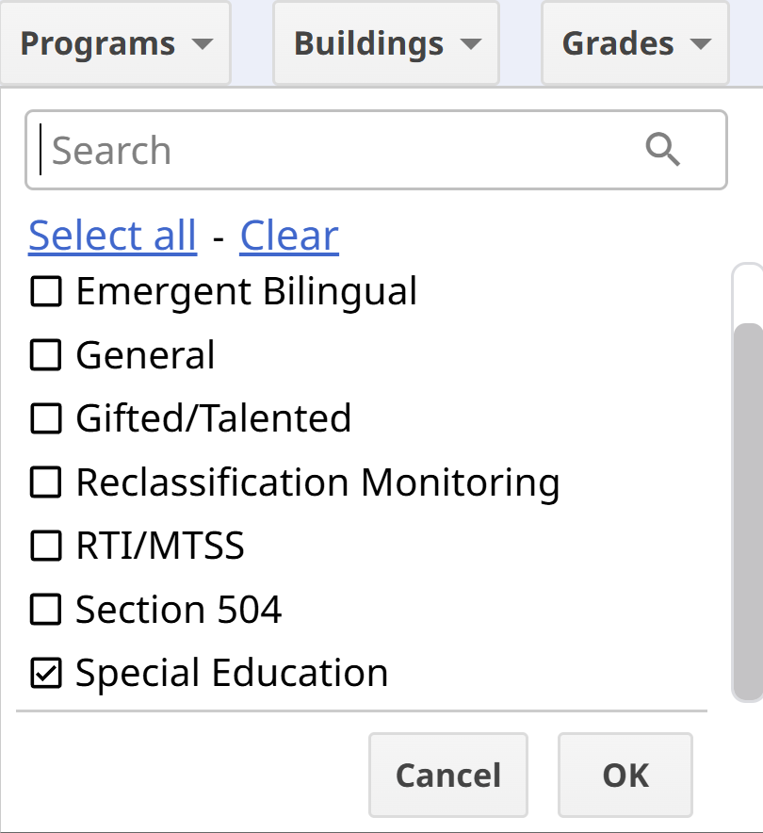Click the Grades dropdown arrow icon
The height and width of the screenshot is (833, 763).
(700, 44)
